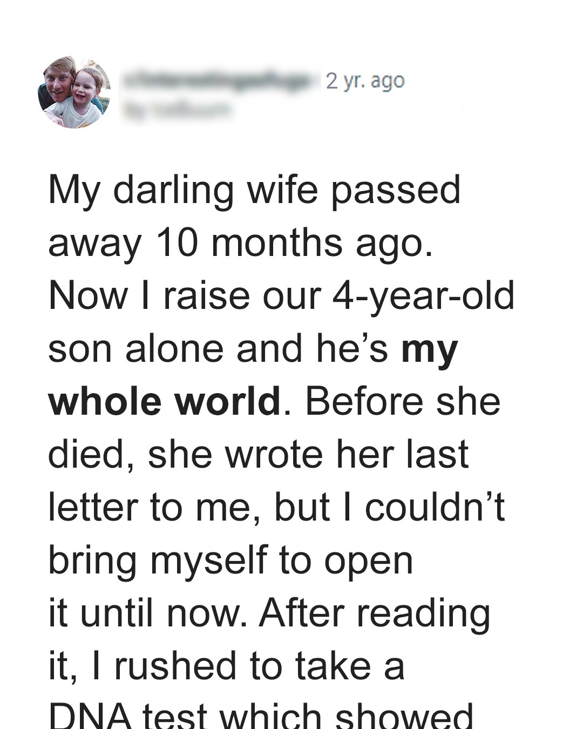Click the text "away 10 months ago."
Viewport: 583px width, 729px height.
241,243
